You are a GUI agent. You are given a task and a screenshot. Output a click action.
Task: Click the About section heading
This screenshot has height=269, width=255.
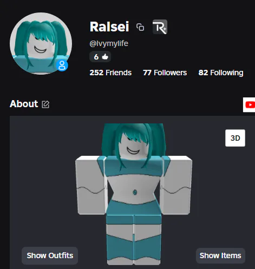point(24,104)
